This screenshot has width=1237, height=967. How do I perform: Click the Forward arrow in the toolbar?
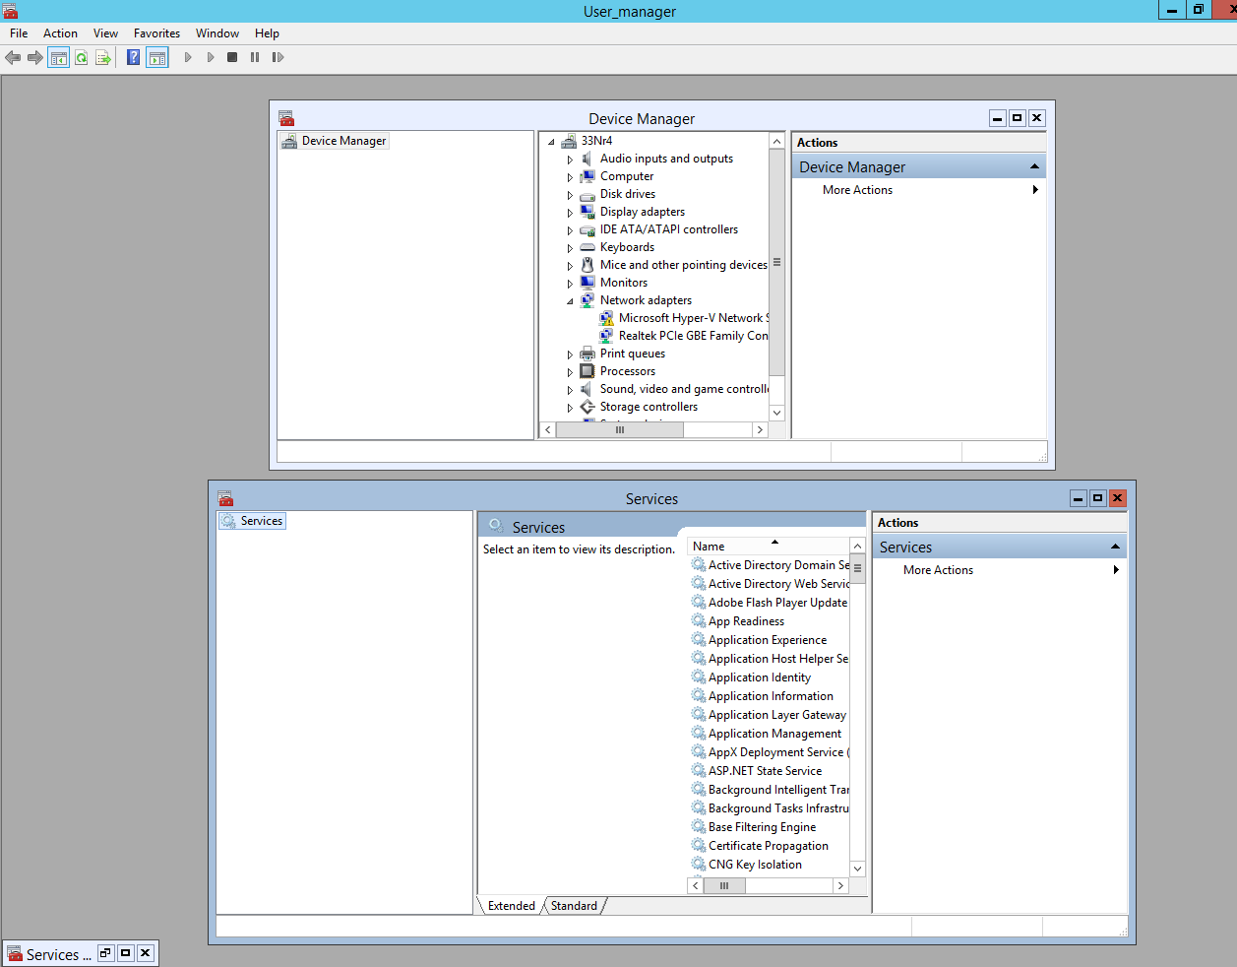pyautogui.click(x=35, y=58)
